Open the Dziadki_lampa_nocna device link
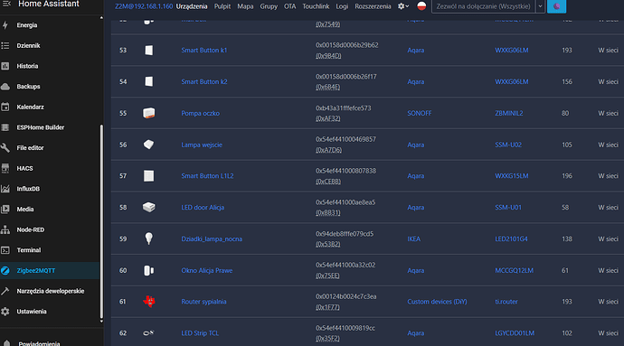Screen dimensions: 624x346 pos(212,239)
